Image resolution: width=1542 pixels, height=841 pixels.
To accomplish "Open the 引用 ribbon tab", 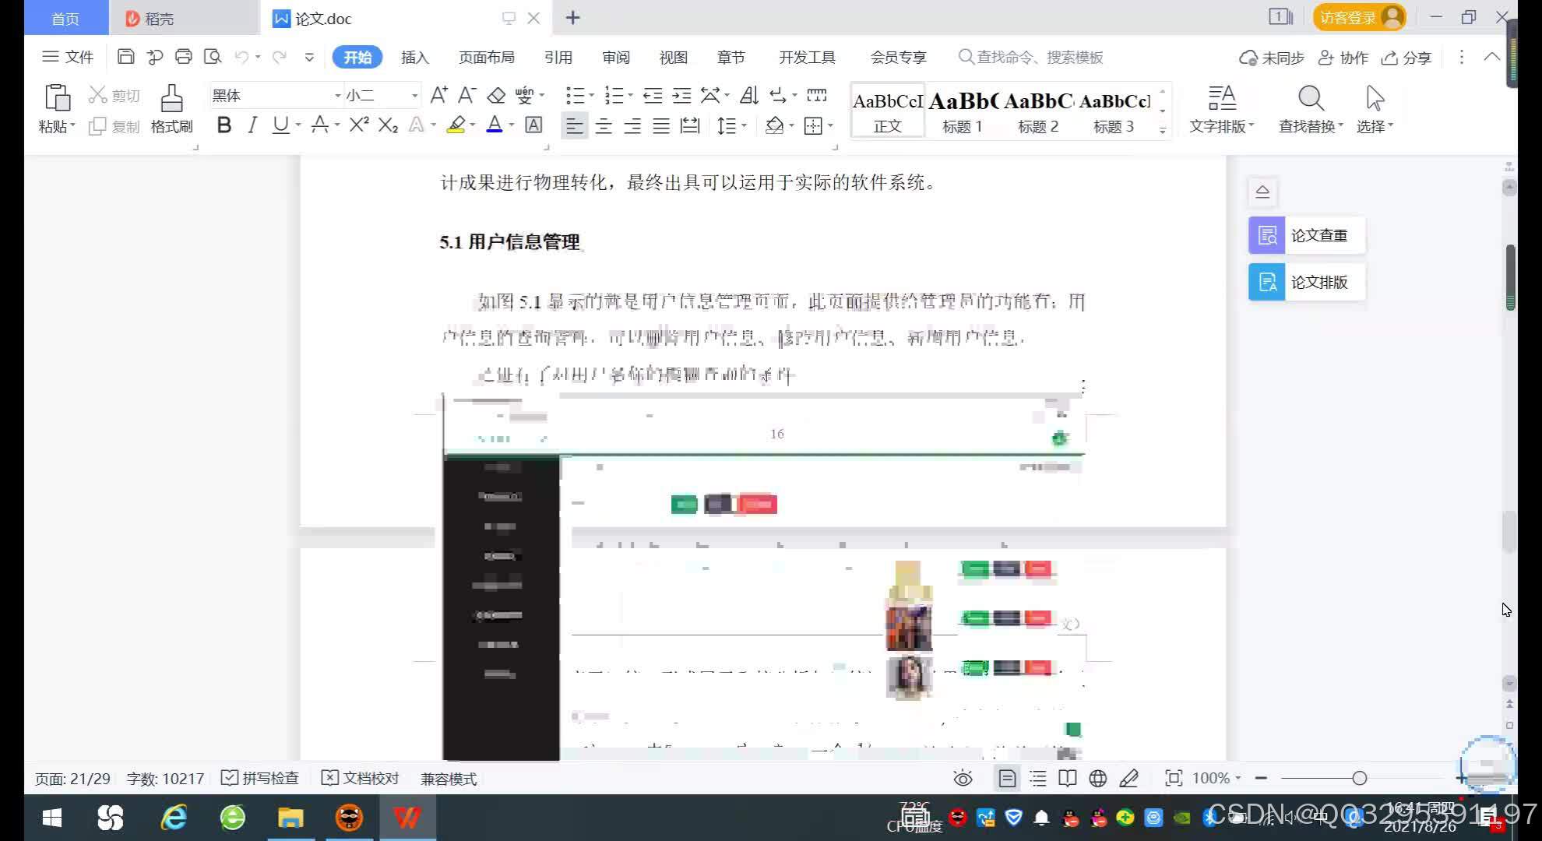I will pos(558,58).
